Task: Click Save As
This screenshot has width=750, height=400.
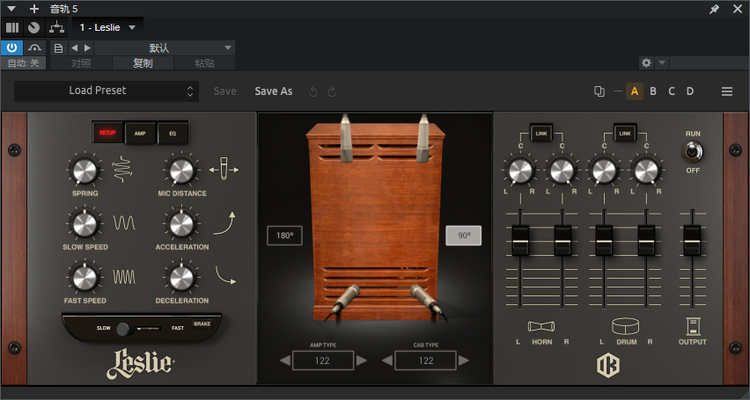Action: (x=274, y=91)
